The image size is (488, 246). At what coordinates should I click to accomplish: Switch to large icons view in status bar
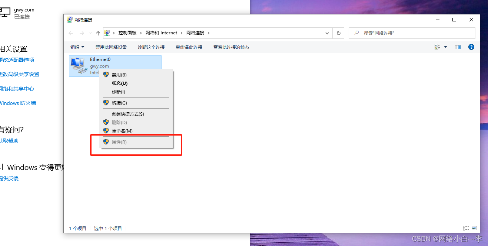pos(474,228)
